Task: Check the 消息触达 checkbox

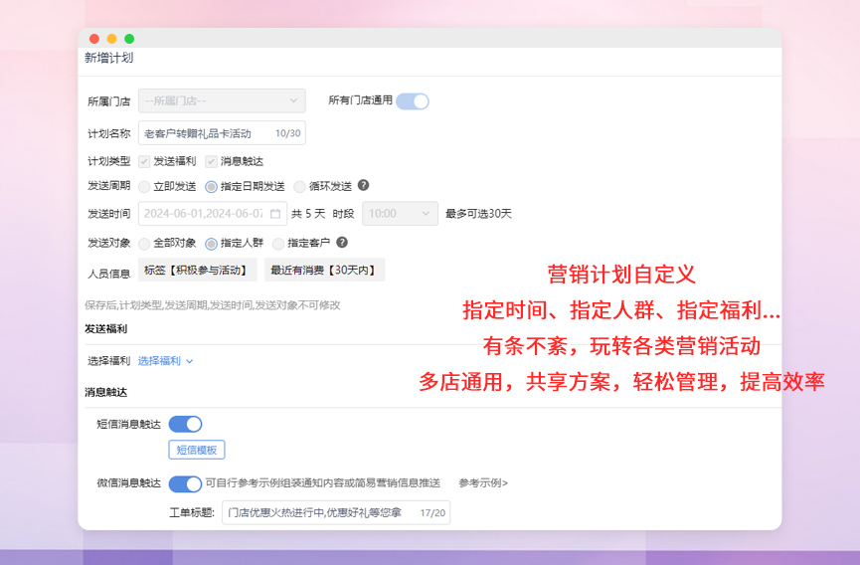Action: pyautogui.click(x=211, y=161)
